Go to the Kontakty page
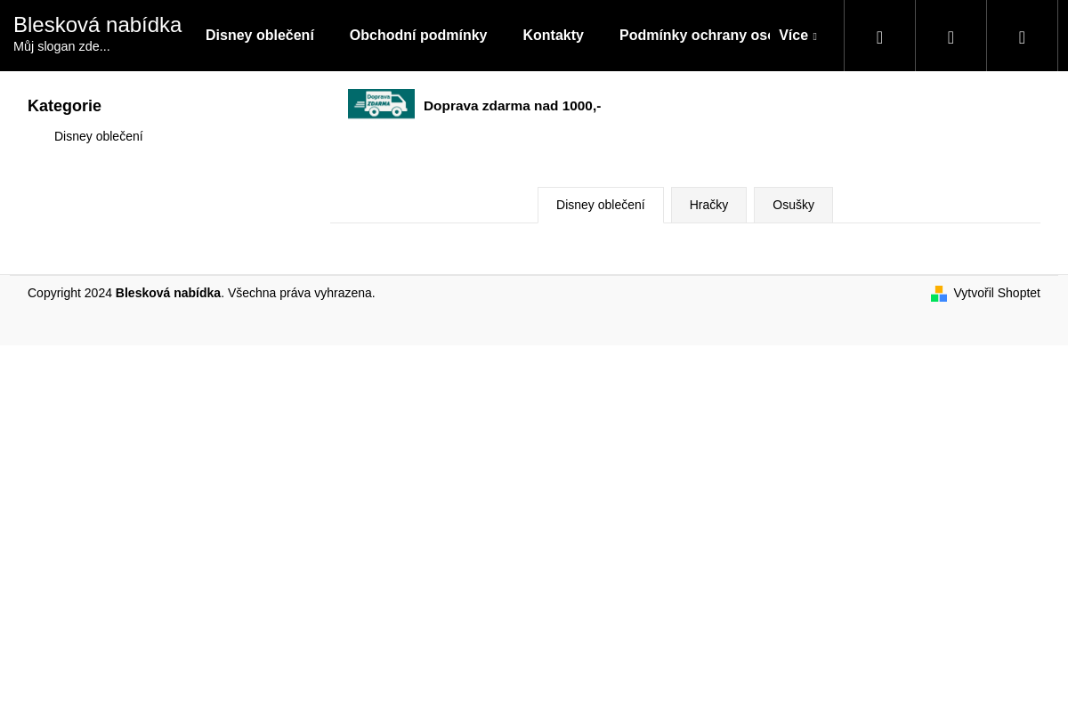This screenshot has height=712, width=1068. pos(553,36)
